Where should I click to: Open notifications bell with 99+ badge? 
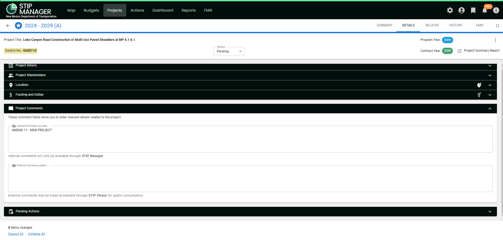485,10
